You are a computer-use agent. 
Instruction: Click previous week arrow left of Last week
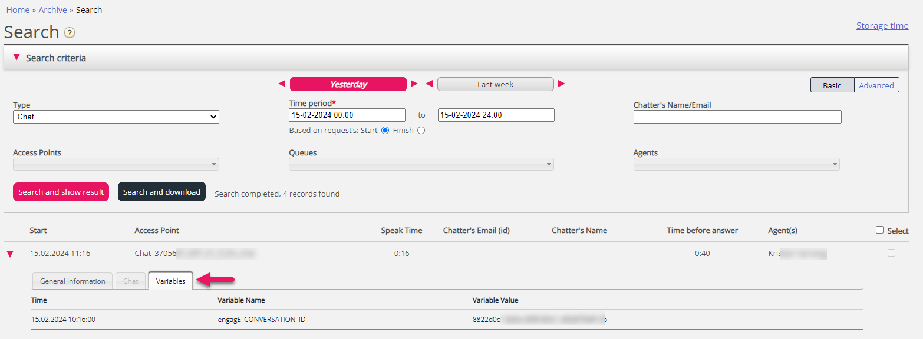pos(429,84)
